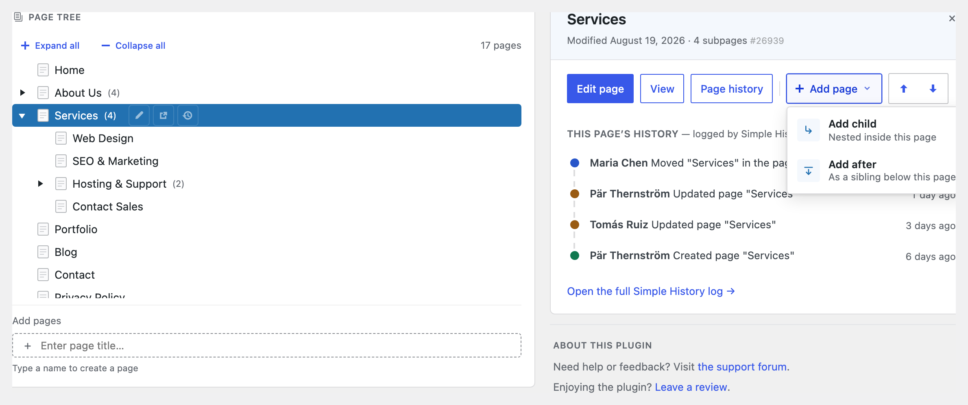Move page up with the up arrow
The height and width of the screenshot is (405, 968).
(x=903, y=89)
